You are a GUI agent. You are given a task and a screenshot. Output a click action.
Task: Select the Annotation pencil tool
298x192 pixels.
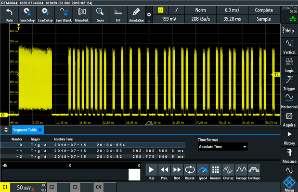pos(136,14)
